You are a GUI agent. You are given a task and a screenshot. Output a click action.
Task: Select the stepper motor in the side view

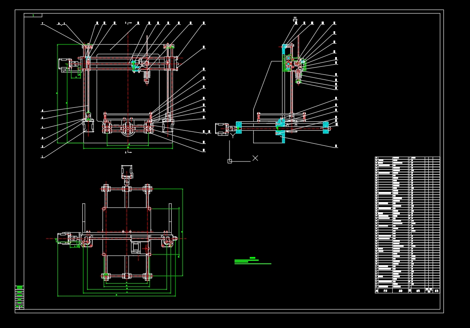click(x=222, y=129)
